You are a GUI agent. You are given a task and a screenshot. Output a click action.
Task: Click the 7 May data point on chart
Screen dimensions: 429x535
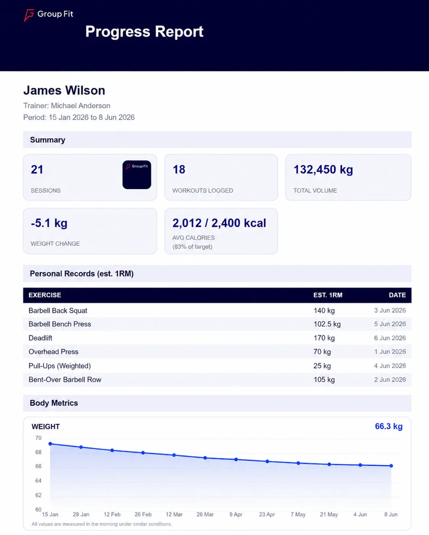point(298,463)
